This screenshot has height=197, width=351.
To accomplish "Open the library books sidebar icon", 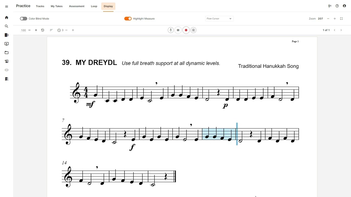I will pyautogui.click(x=7, y=35).
